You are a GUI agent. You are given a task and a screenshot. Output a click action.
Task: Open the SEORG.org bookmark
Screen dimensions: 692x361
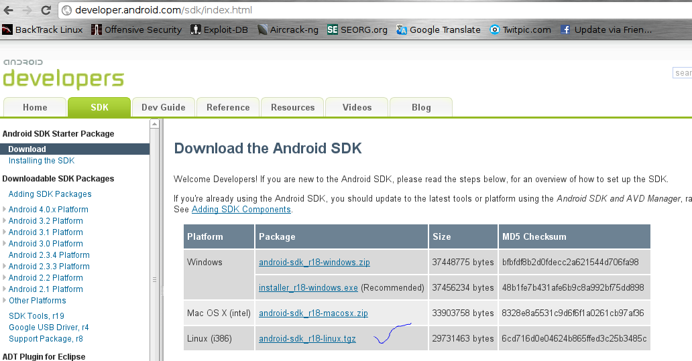click(357, 29)
